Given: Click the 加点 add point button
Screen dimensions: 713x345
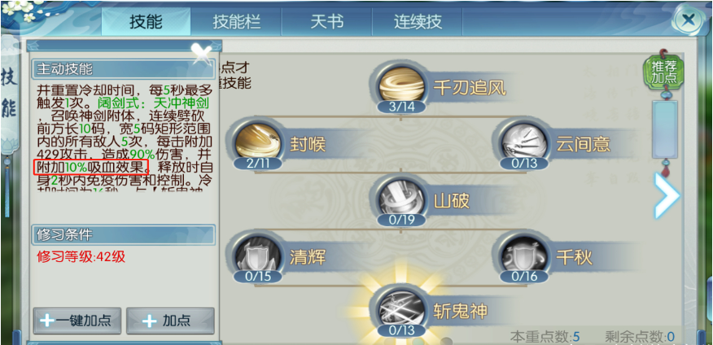Looking at the screenshot, I should click(x=170, y=321).
